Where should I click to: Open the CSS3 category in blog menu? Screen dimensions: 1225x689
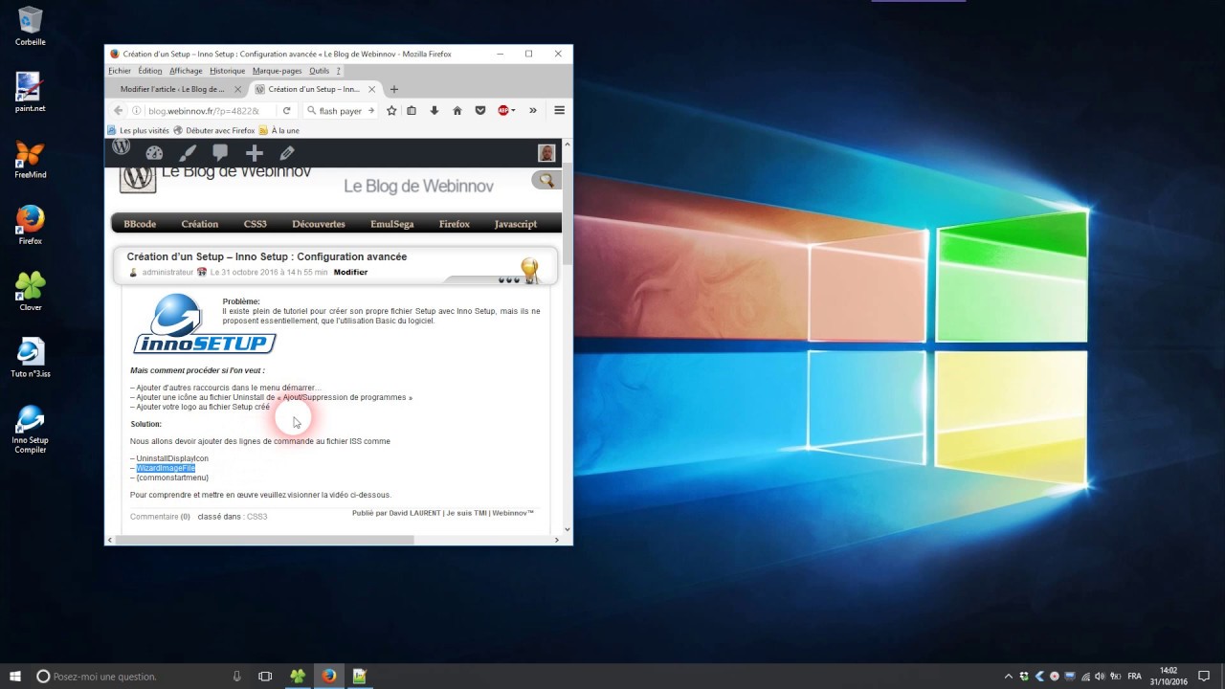(256, 224)
